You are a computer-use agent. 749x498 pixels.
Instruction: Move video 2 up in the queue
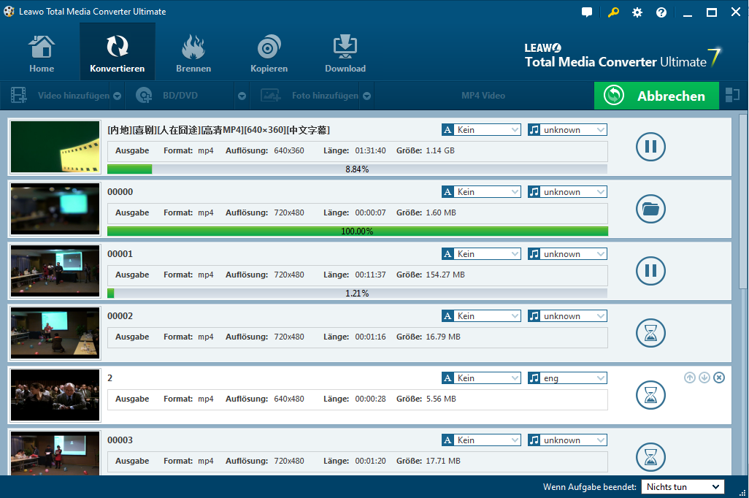pos(690,378)
